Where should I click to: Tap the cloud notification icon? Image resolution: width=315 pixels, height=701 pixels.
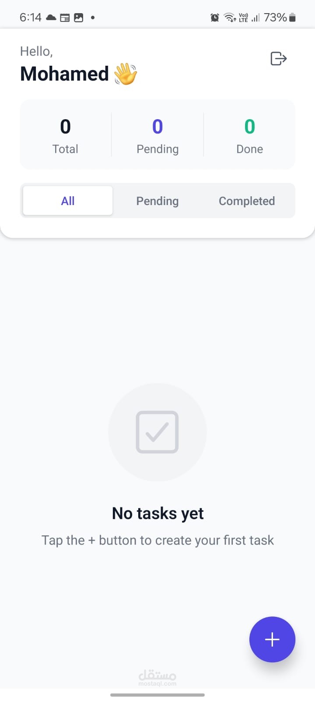pyautogui.click(x=51, y=18)
